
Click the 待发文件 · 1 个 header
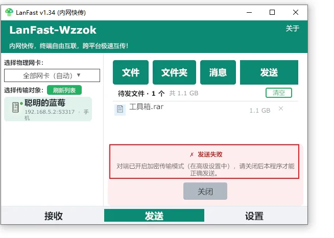141,93
